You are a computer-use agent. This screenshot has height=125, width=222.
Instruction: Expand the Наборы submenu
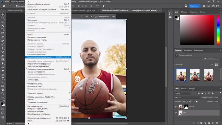tap(48, 100)
